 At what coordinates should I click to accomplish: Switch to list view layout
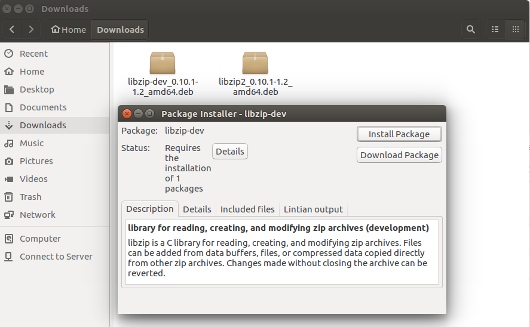pyautogui.click(x=495, y=29)
